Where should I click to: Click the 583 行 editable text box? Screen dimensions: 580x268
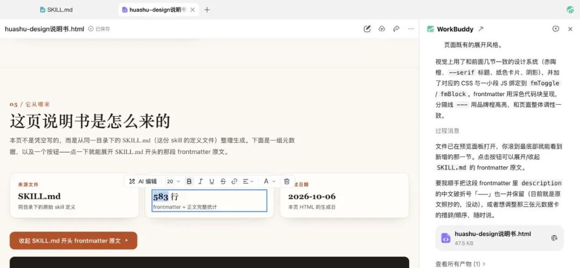pos(209,201)
